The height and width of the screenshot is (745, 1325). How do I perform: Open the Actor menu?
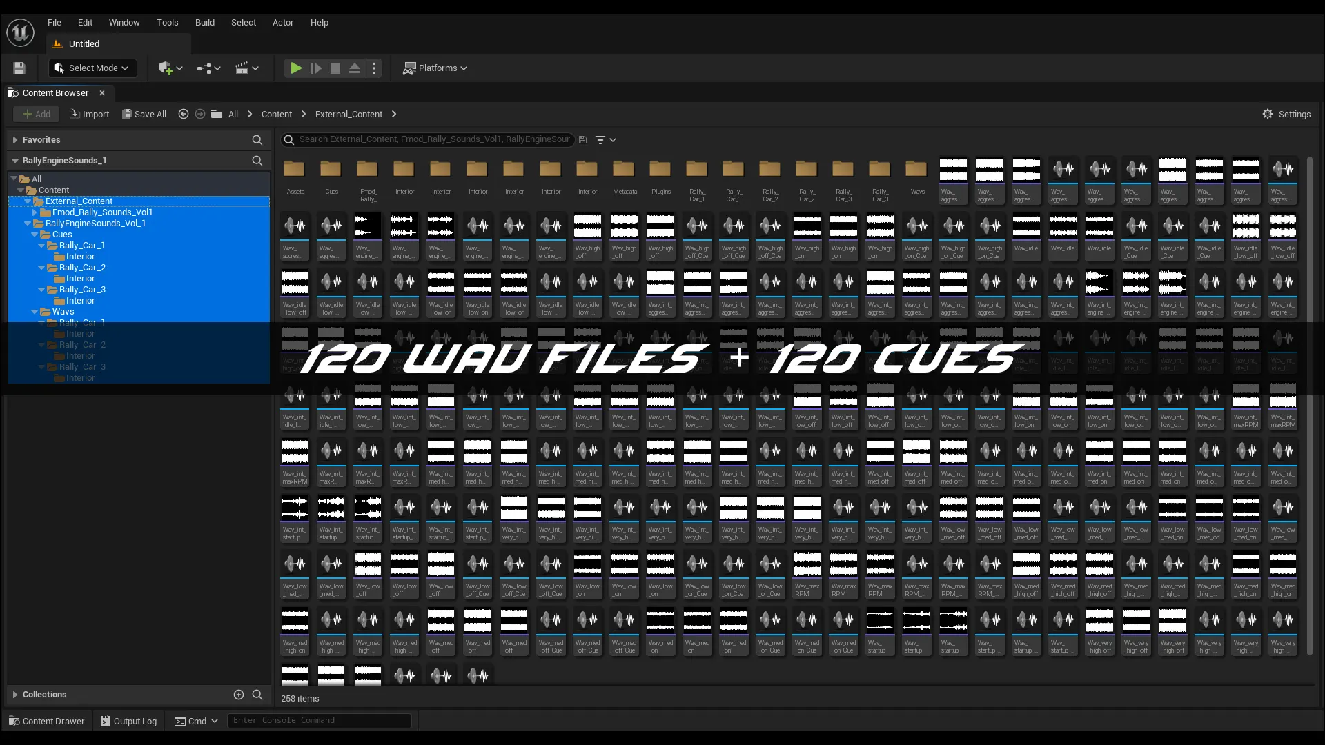point(283,23)
